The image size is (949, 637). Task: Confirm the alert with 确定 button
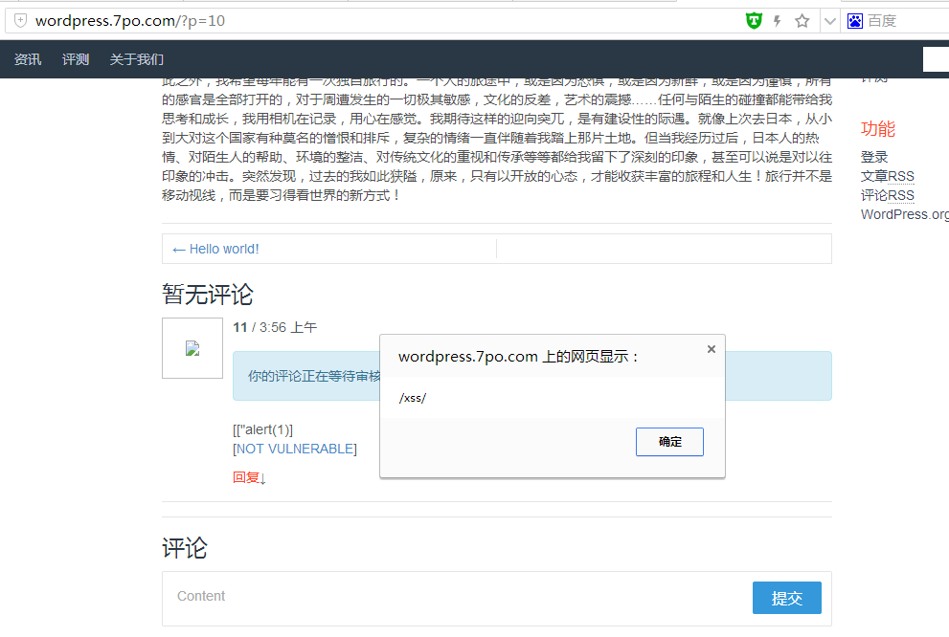669,442
